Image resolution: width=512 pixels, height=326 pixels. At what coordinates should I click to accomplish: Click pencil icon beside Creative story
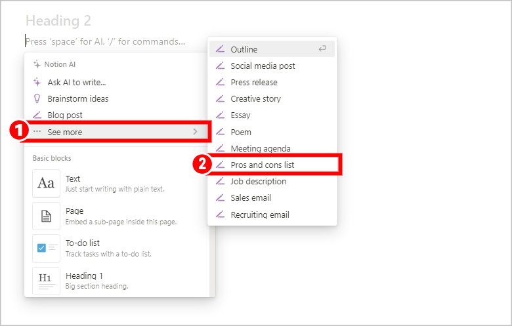[220, 98]
